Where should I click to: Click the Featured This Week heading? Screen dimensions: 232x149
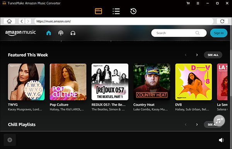click(28, 55)
